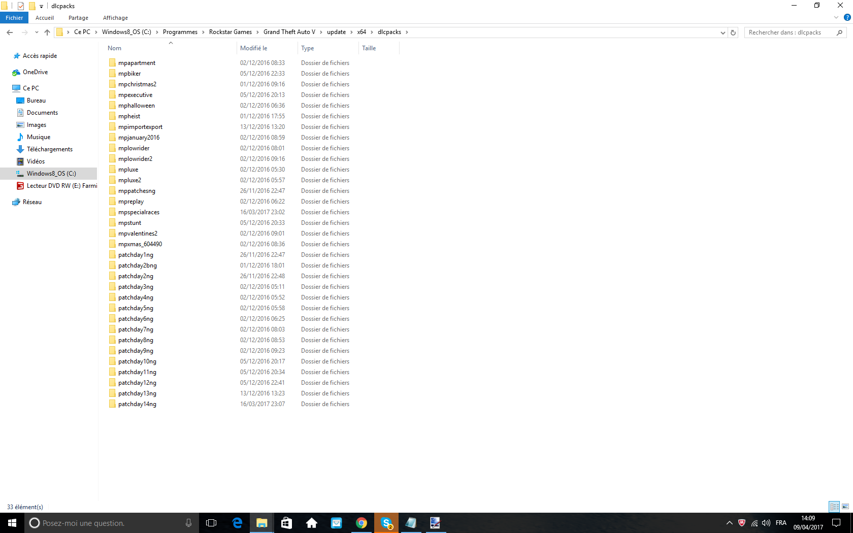The height and width of the screenshot is (533, 853).
Task: Open Windows Store from taskbar
Action: point(287,523)
